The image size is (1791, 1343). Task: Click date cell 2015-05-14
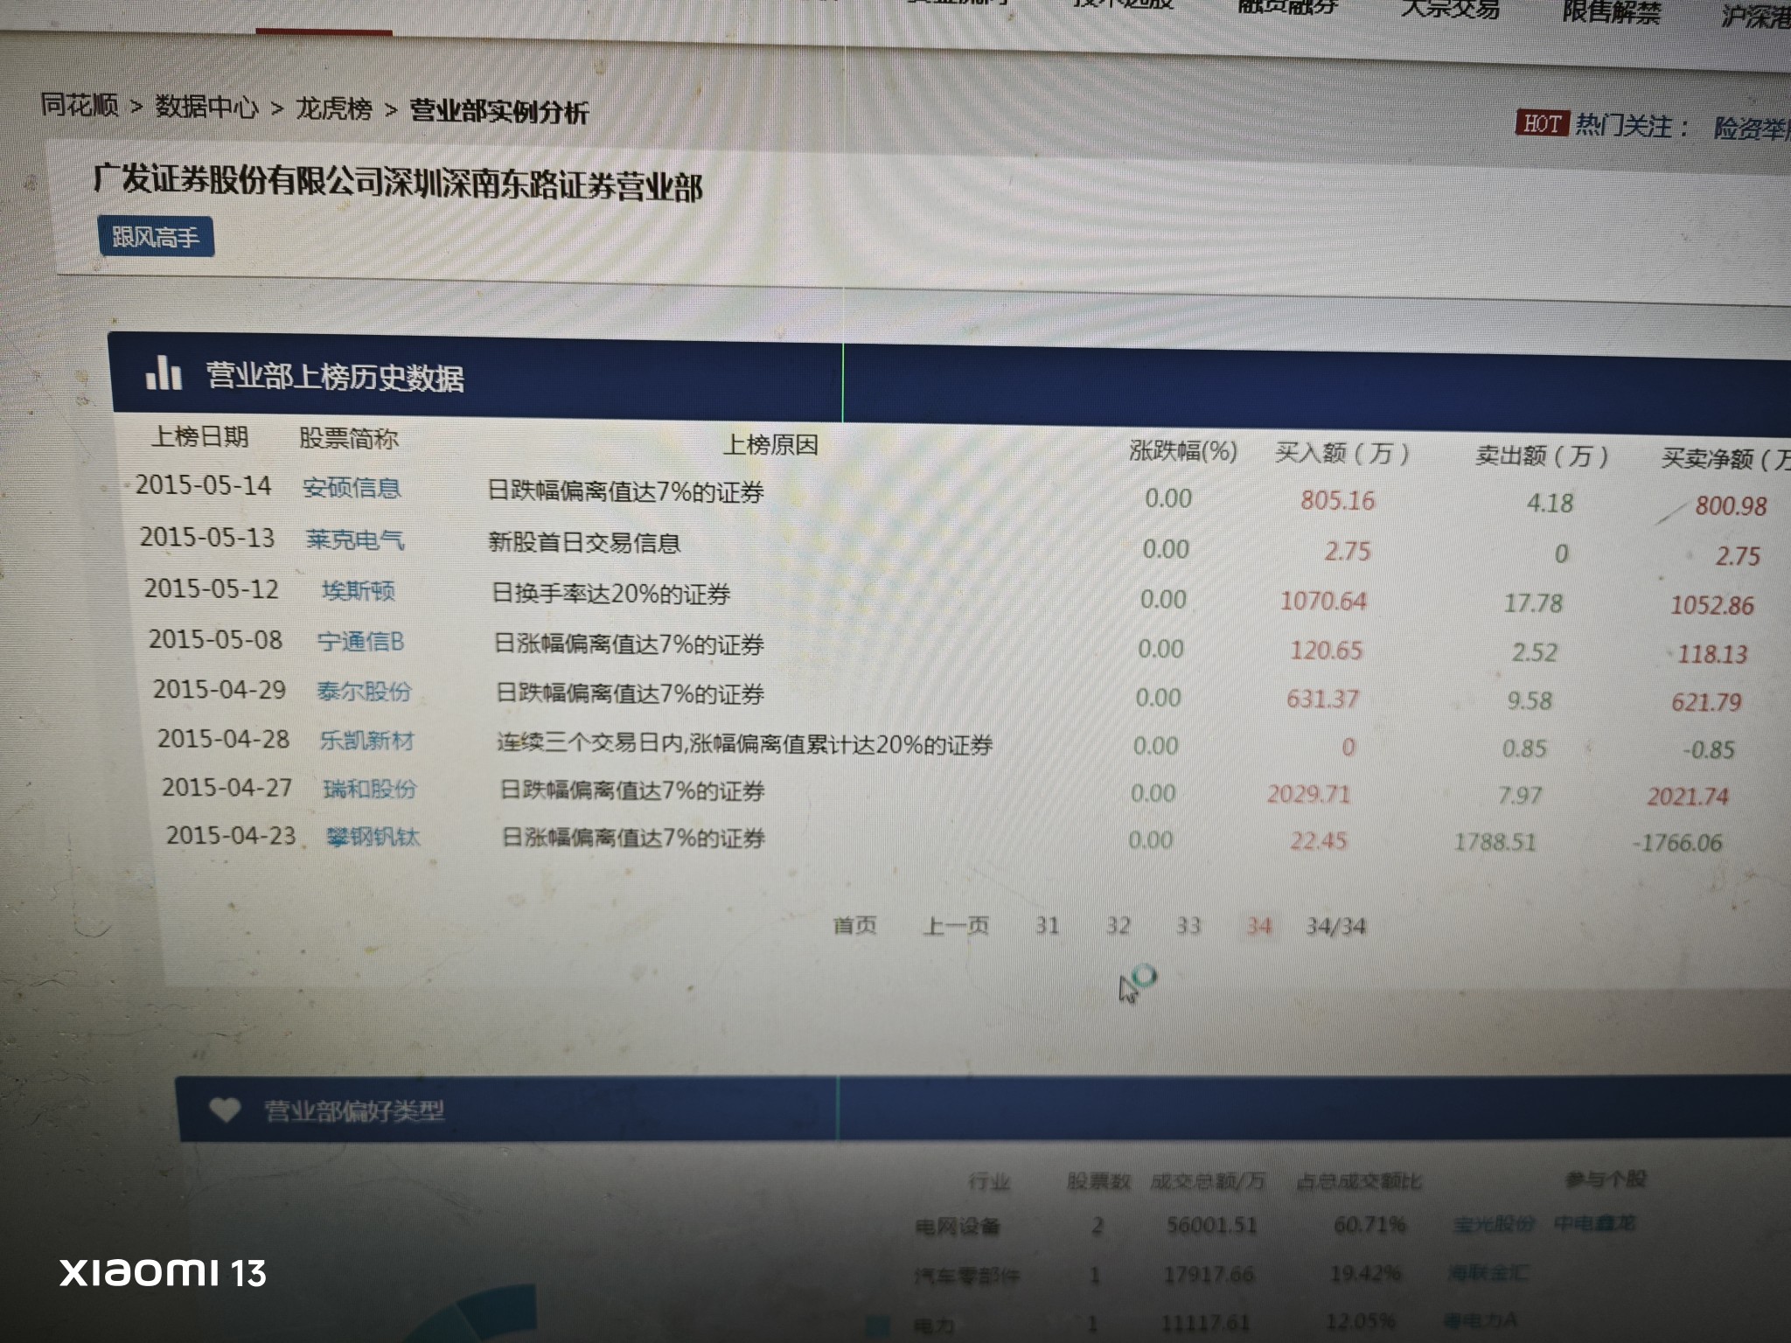pos(204,485)
